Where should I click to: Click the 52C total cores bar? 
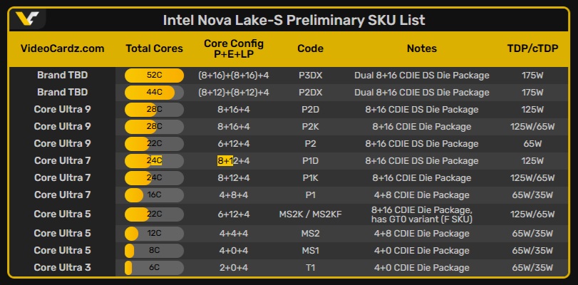[154, 76]
